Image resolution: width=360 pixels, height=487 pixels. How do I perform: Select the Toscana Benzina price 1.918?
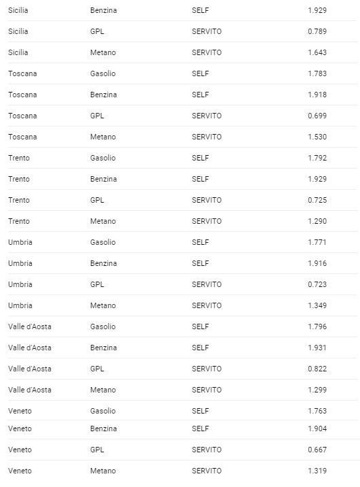317,95
